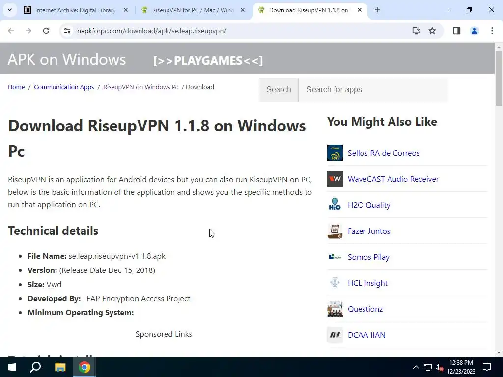Open the notification center icon

[487, 367]
